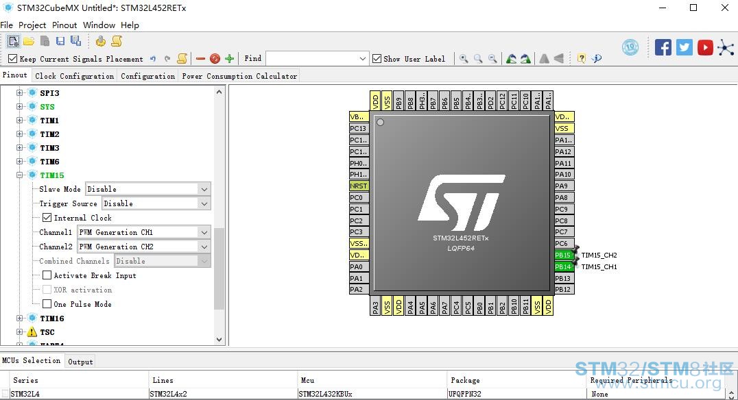Switch to the Clock Configuration tab
This screenshot has width=738, height=400.
click(74, 75)
